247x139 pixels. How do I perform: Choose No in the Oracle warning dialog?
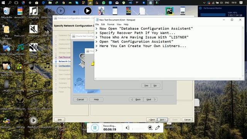(x=155, y=86)
